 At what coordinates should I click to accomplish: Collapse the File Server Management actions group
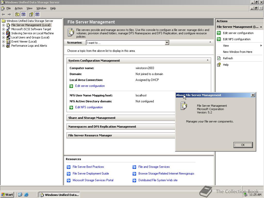pyautogui.click(x=261, y=27)
